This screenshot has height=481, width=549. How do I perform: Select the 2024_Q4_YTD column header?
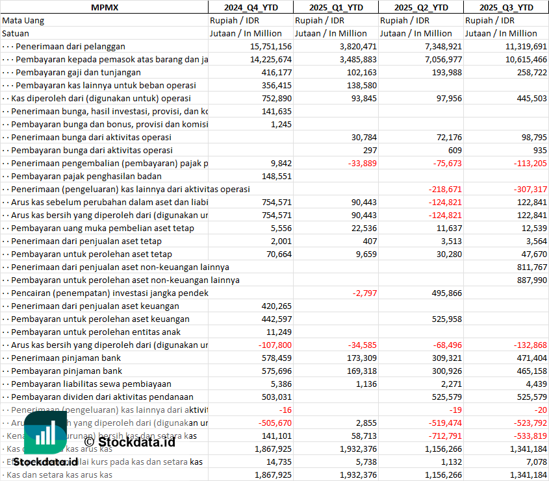point(251,7)
